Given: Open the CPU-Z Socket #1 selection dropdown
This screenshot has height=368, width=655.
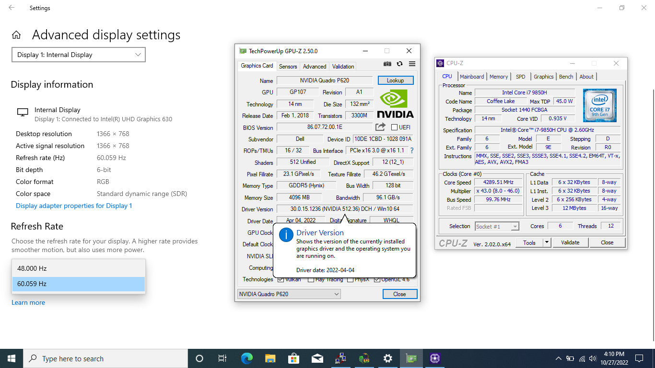Looking at the screenshot, I should click(497, 226).
